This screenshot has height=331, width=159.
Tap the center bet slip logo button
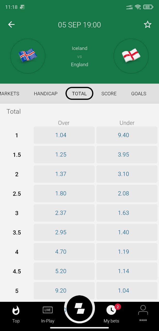tap(79, 308)
